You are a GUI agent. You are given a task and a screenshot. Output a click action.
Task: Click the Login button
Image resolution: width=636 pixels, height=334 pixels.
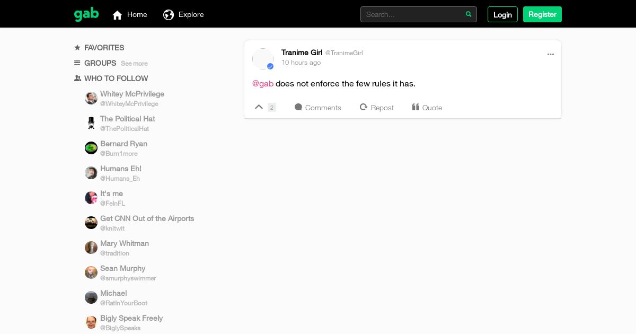pyautogui.click(x=502, y=14)
